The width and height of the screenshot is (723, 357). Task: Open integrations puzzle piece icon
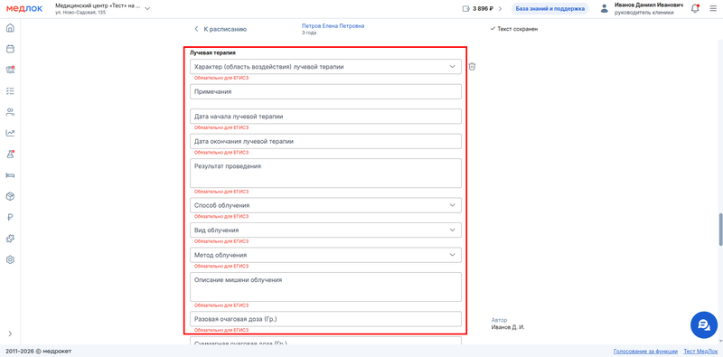(x=10, y=239)
